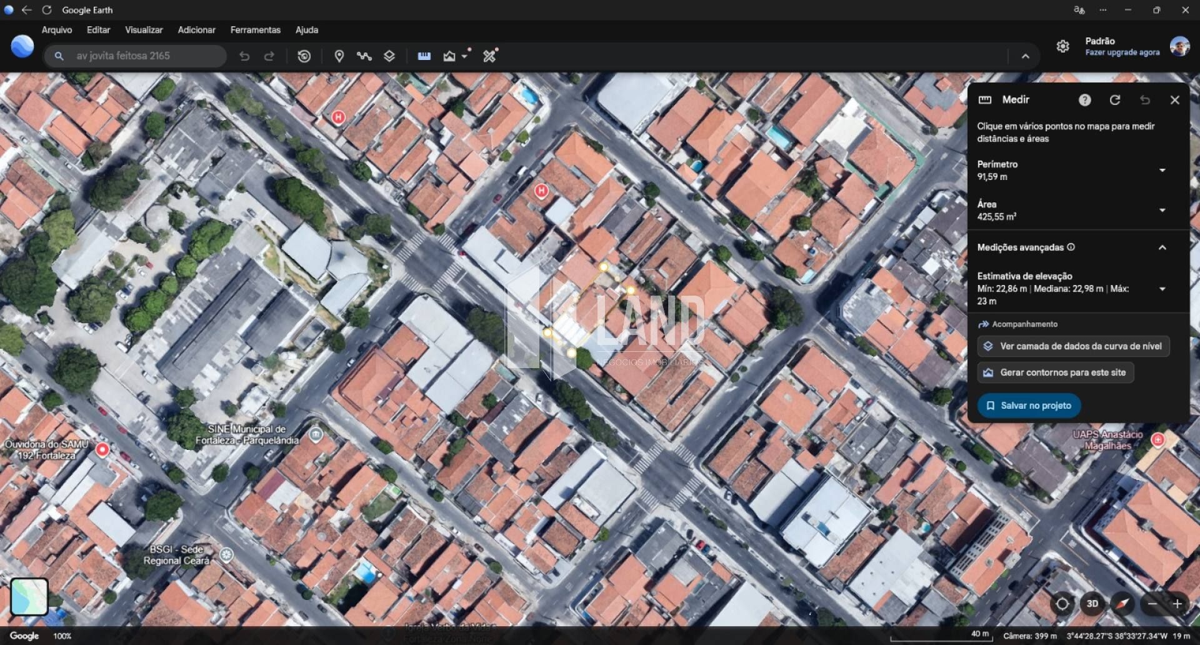The image size is (1200, 645).
Task: Toggle the ruler measure tool in toolbar
Action: pyautogui.click(x=424, y=56)
